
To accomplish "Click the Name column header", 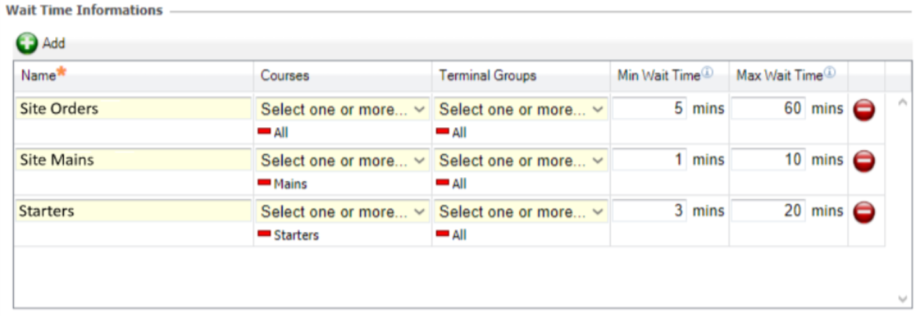I will click(39, 76).
